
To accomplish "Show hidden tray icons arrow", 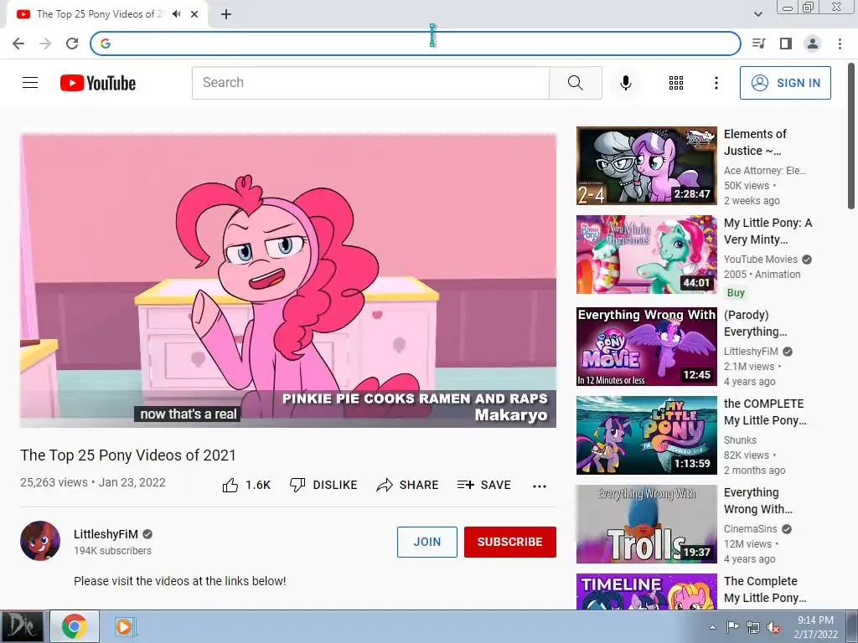I will pyautogui.click(x=712, y=627).
